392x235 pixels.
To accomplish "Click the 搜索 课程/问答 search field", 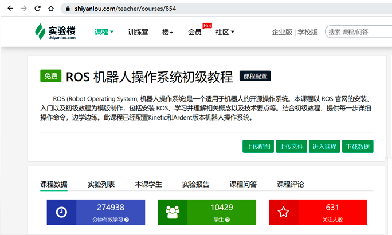I will 359,32.
